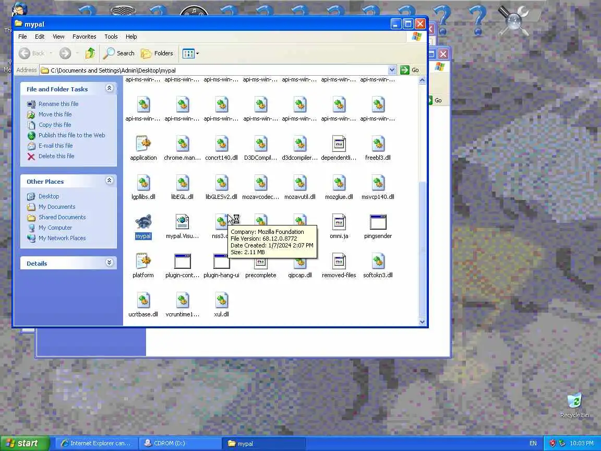Open the File menu
This screenshot has height=451, width=601.
(x=22, y=37)
